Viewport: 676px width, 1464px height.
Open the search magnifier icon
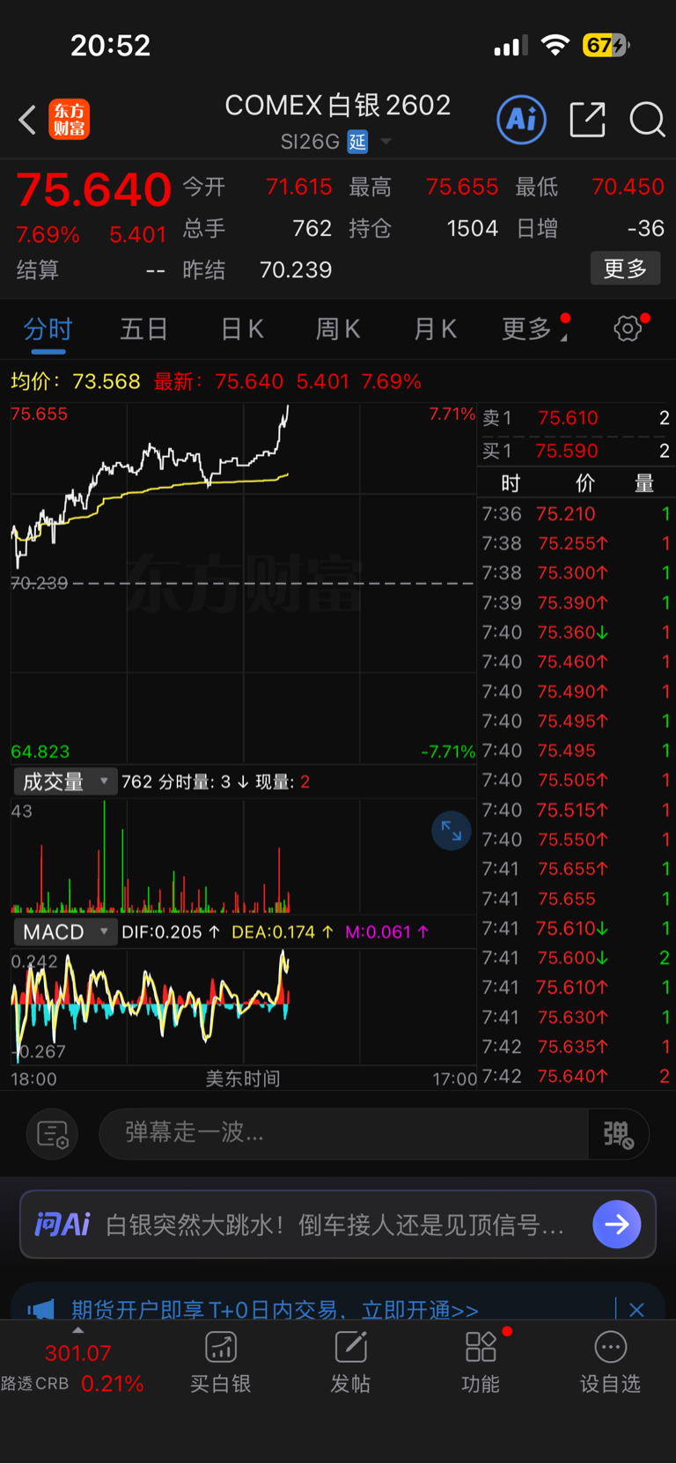[647, 120]
